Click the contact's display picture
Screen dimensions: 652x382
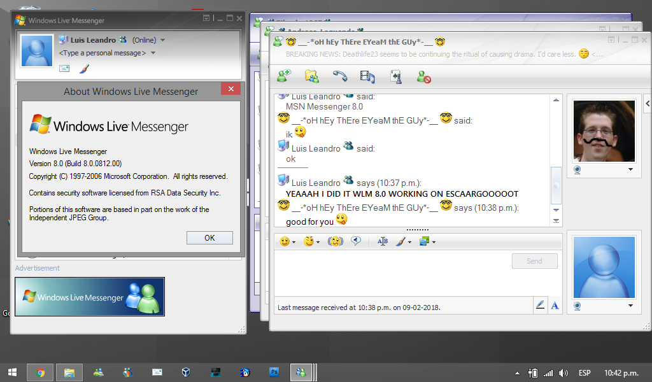pyautogui.click(x=604, y=131)
